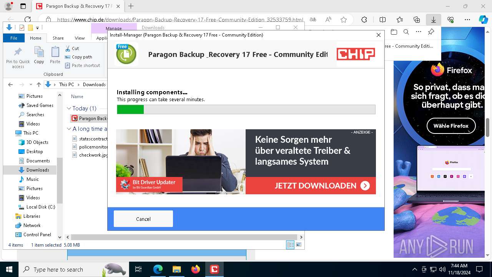This screenshot has width=492, height=277.
Task: Open Task View from taskbar
Action: [138, 269]
